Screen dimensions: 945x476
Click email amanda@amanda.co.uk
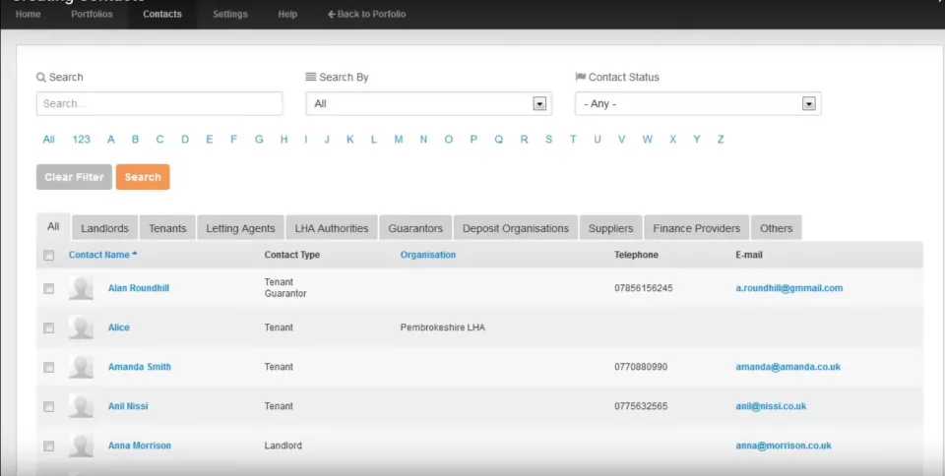787,367
